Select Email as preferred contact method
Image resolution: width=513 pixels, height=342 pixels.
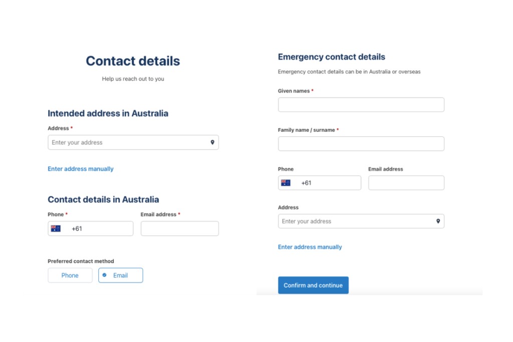[x=121, y=275]
